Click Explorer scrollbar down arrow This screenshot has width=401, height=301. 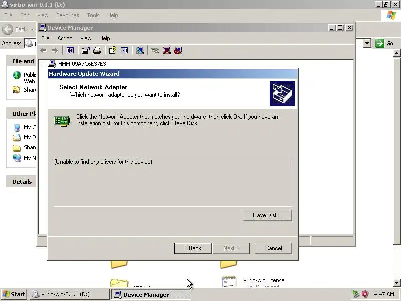click(396, 282)
